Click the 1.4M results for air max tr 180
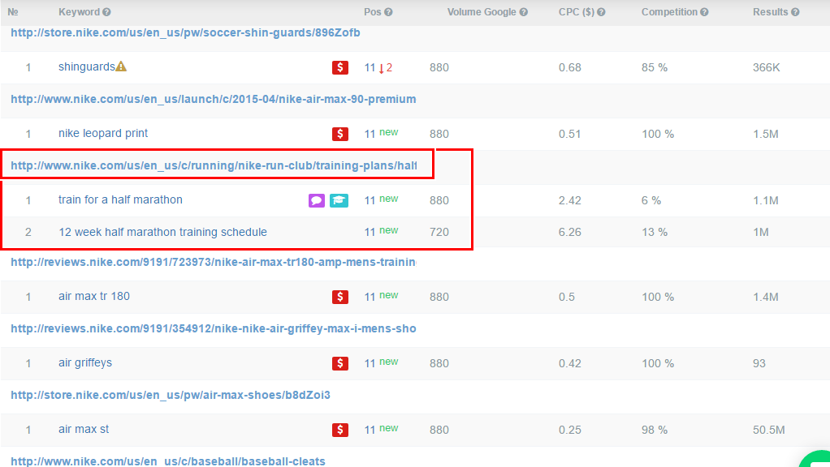Screen dimensions: 830x467 [766, 297]
